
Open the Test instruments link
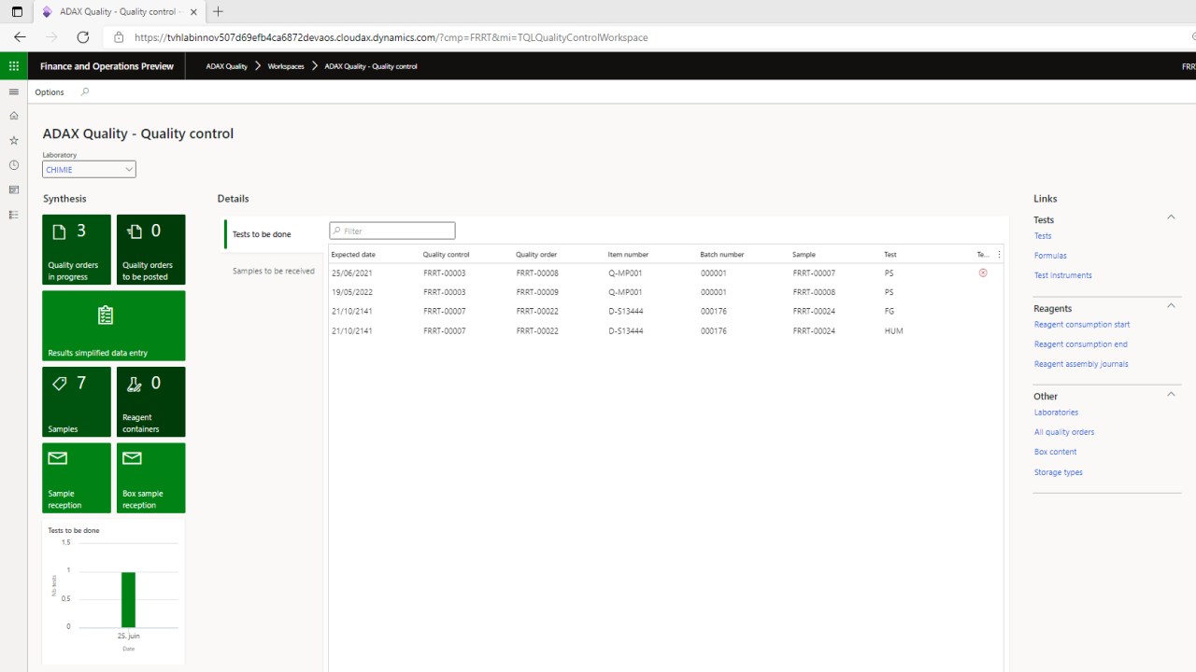pyautogui.click(x=1063, y=275)
